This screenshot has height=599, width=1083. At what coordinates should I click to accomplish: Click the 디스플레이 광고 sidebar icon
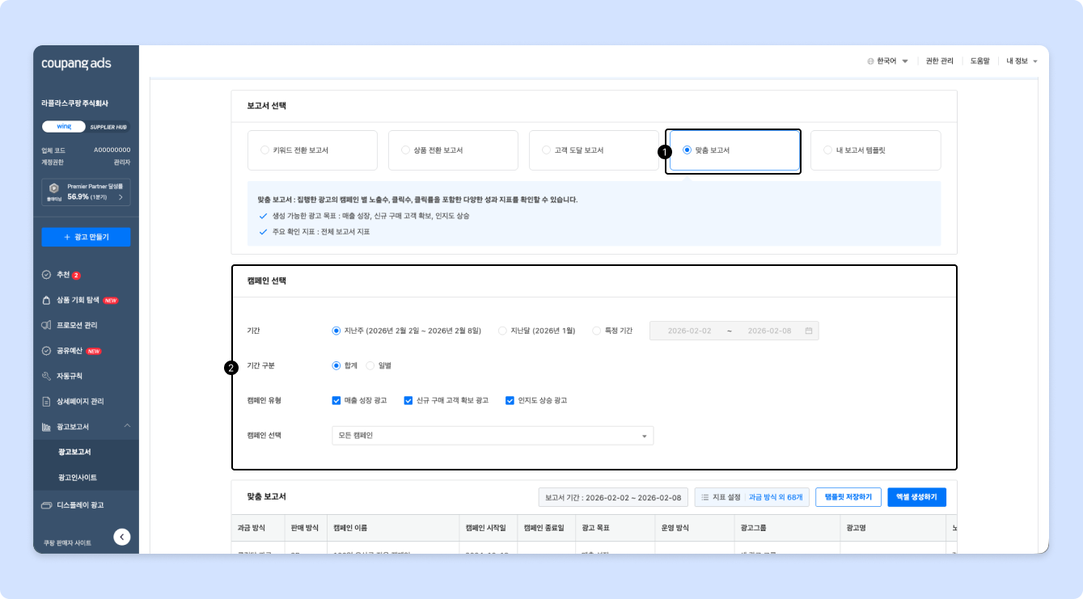(x=47, y=505)
